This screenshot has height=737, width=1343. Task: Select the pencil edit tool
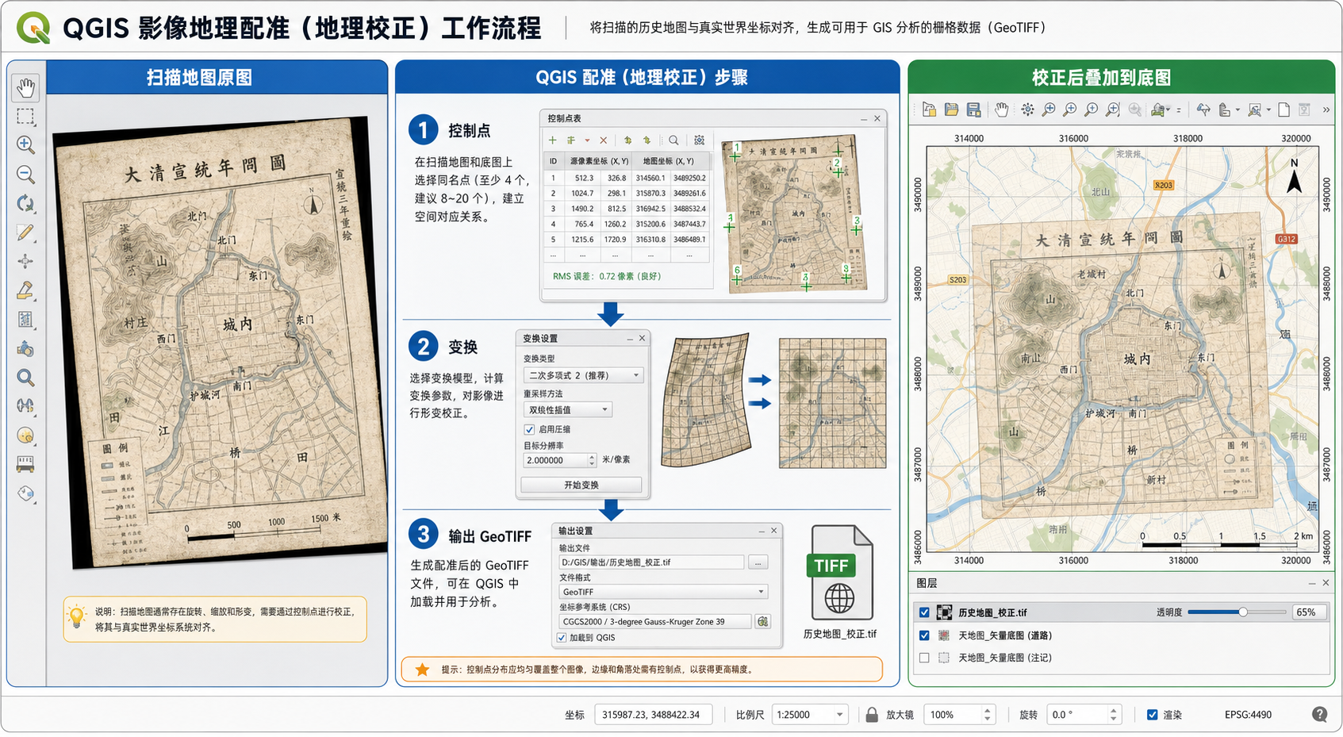tap(25, 232)
